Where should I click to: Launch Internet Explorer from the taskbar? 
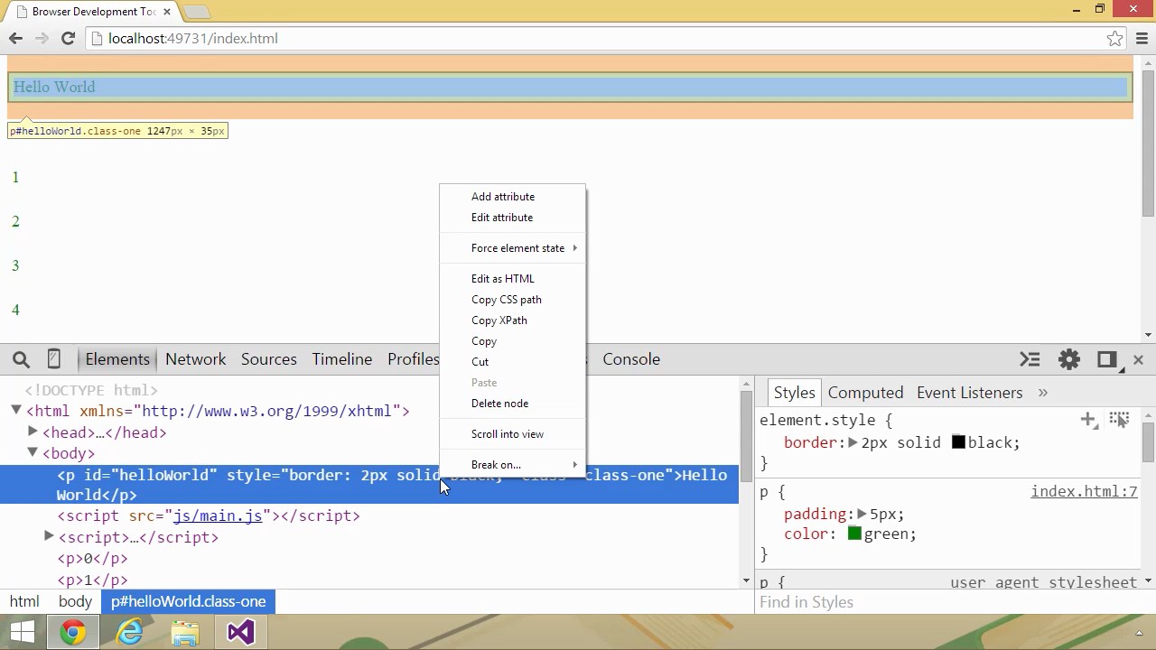pyautogui.click(x=130, y=632)
